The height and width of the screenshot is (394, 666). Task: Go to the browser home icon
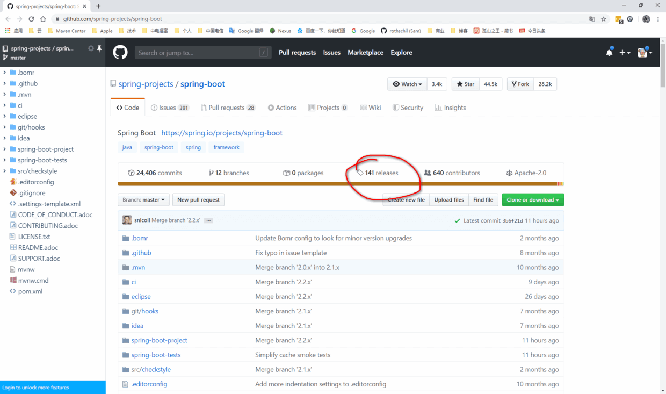[x=43, y=19]
